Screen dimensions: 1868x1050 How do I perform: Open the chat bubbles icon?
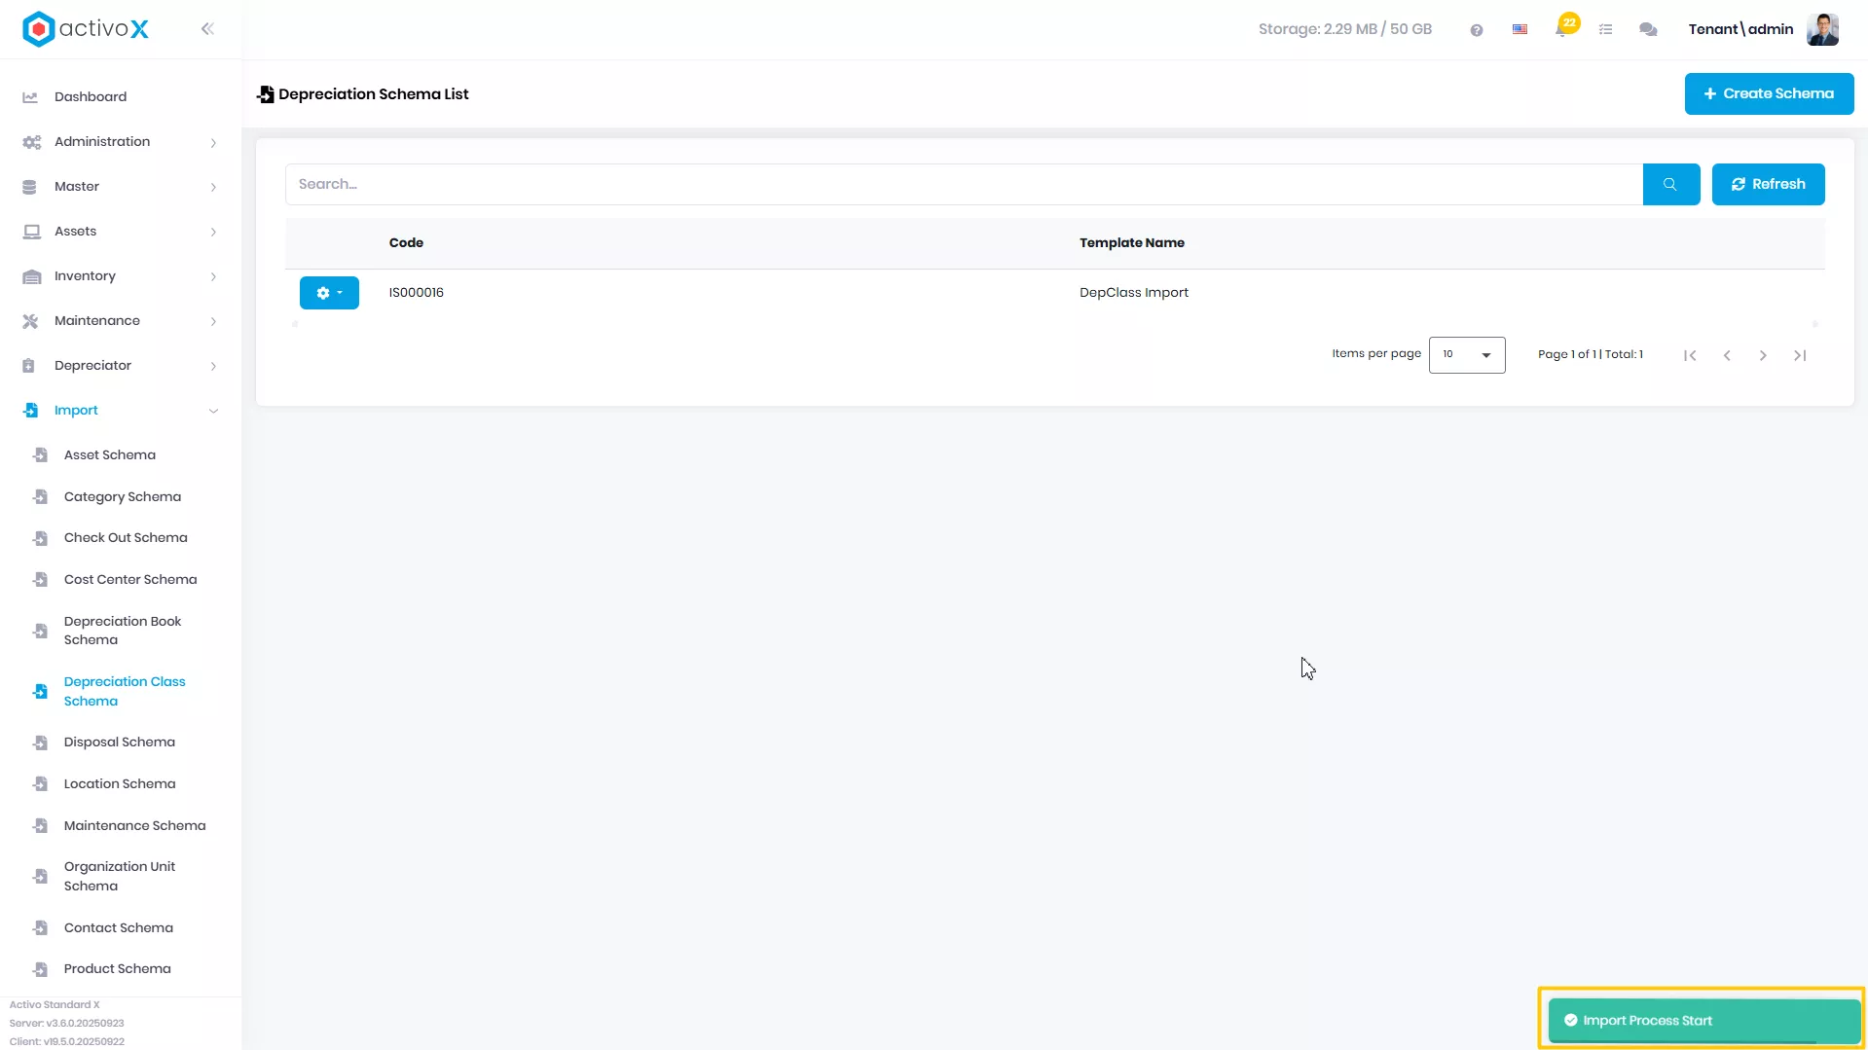(x=1648, y=30)
